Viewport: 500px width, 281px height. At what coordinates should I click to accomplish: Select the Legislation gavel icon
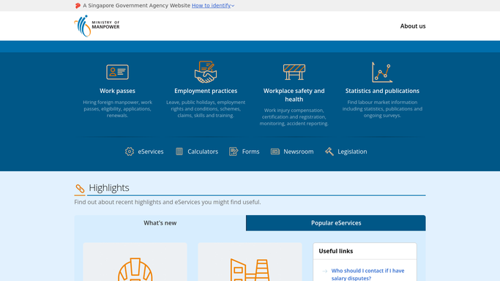[329, 151]
